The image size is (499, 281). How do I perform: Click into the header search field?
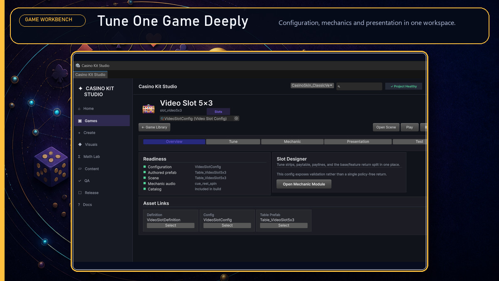click(359, 86)
